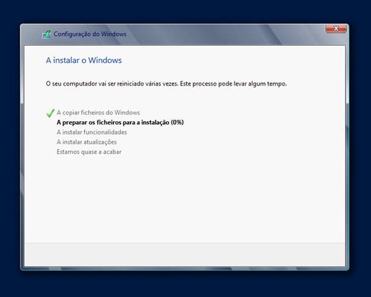This screenshot has height=297, width=371.
Task: Click the 'A instalar o Windows' heading
Action: point(83,60)
